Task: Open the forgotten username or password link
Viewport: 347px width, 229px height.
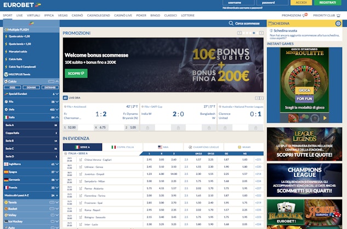Action: click(x=242, y=8)
